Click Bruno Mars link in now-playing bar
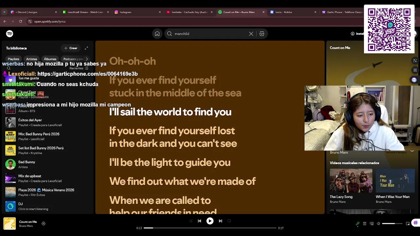420x236 pixels. [26, 226]
